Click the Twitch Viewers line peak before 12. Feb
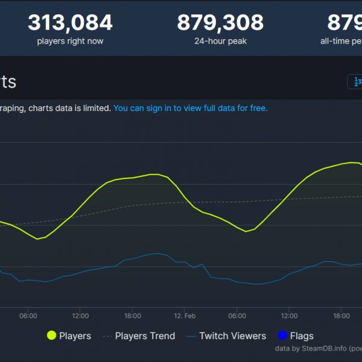The height and width of the screenshot is (362, 362). click(158, 253)
